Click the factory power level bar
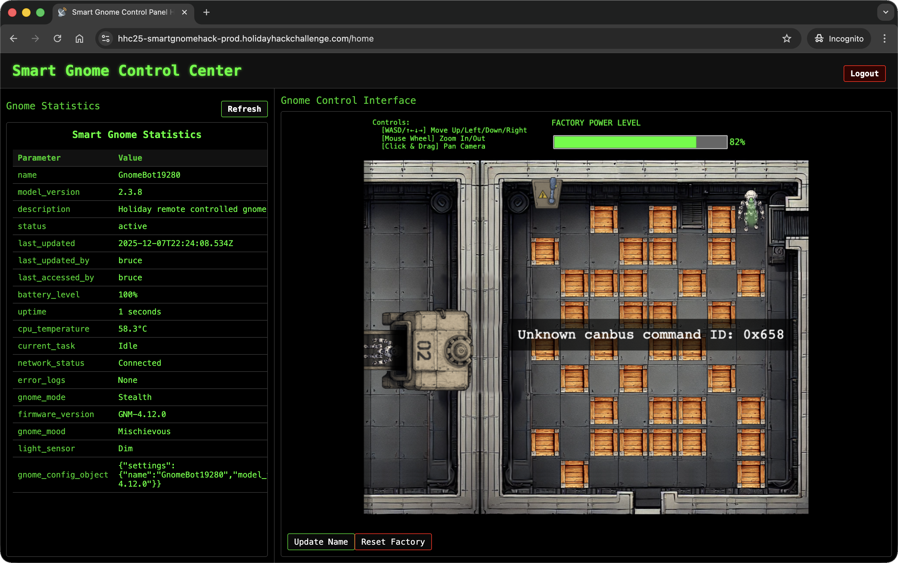 point(640,142)
